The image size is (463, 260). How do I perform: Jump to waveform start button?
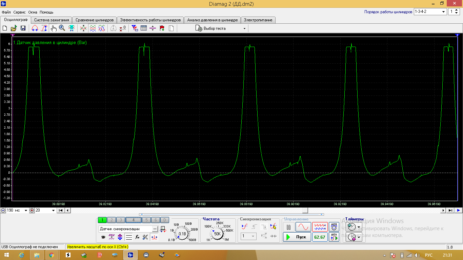[61, 210]
